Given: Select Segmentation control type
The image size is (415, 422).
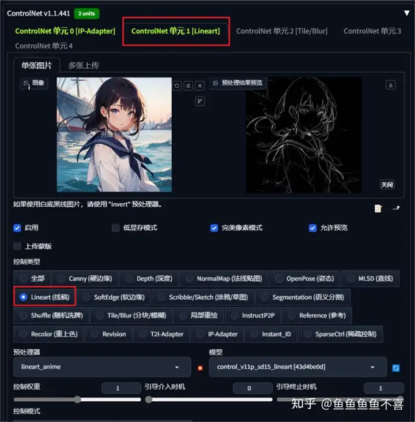Looking at the screenshot, I should 303,297.
